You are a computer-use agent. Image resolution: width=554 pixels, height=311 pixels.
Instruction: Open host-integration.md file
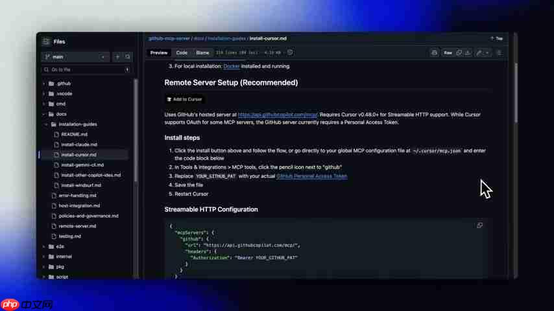pos(79,206)
